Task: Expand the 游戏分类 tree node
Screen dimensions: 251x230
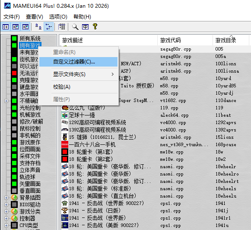Action: (x=6, y=211)
